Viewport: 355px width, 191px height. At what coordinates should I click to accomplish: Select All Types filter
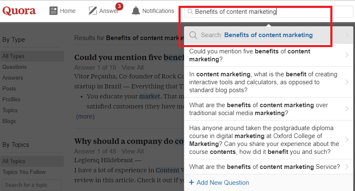(x=32, y=56)
